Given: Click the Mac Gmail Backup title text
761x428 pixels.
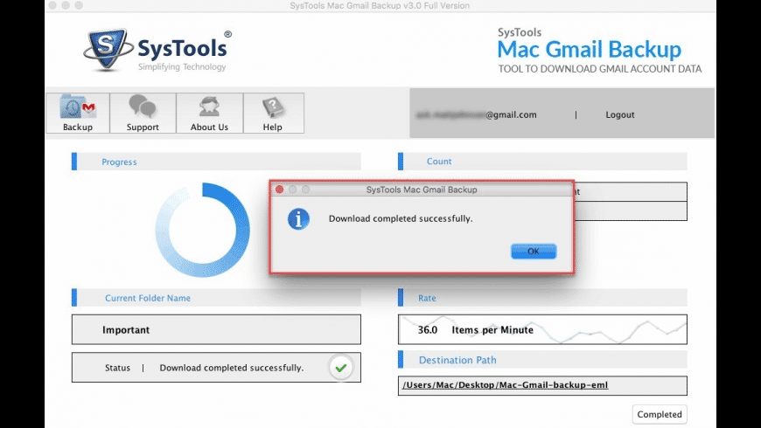Looking at the screenshot, I should pos(590,50).
